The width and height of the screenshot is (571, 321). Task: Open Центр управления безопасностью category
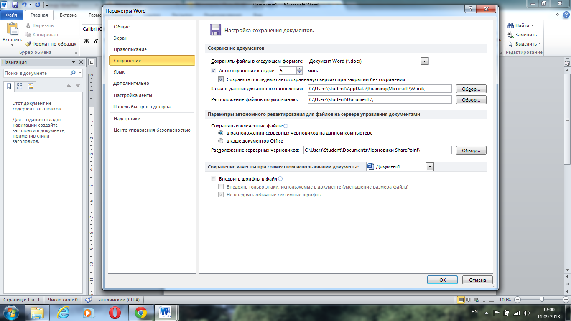point(152,130)
